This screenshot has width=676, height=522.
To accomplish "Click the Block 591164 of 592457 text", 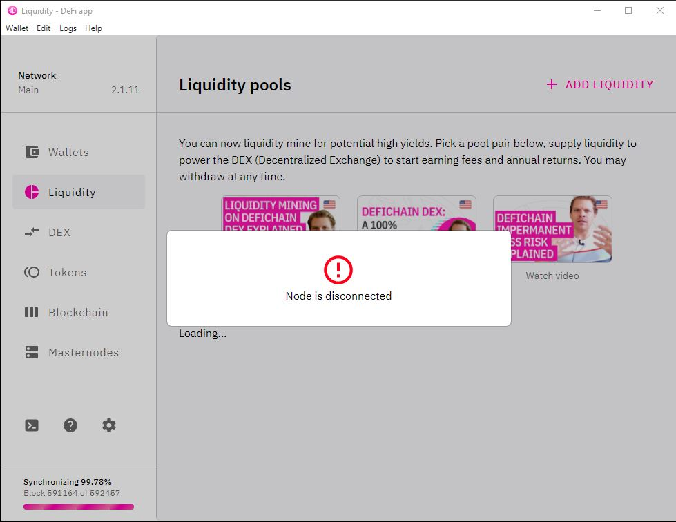I will tap(72, 493).
